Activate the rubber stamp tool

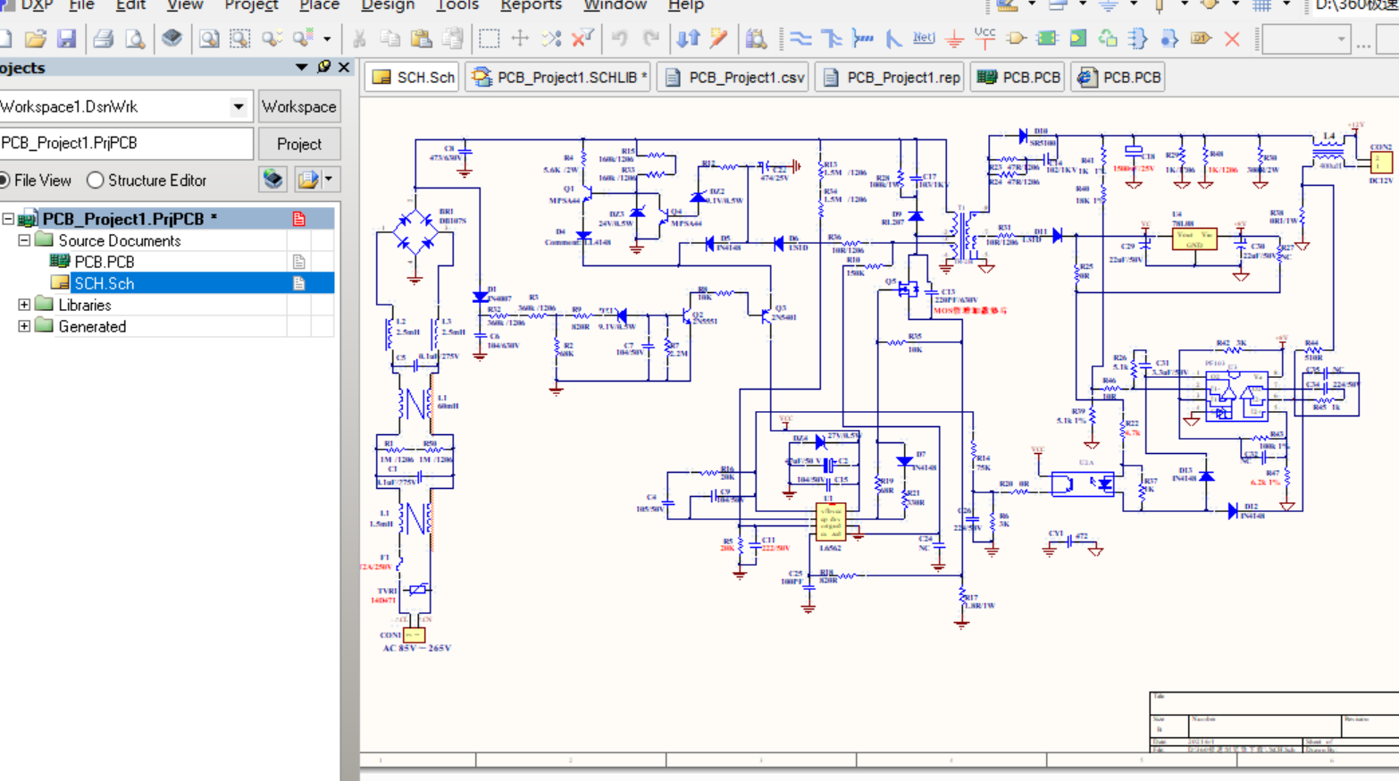click(x=453, y=38)
